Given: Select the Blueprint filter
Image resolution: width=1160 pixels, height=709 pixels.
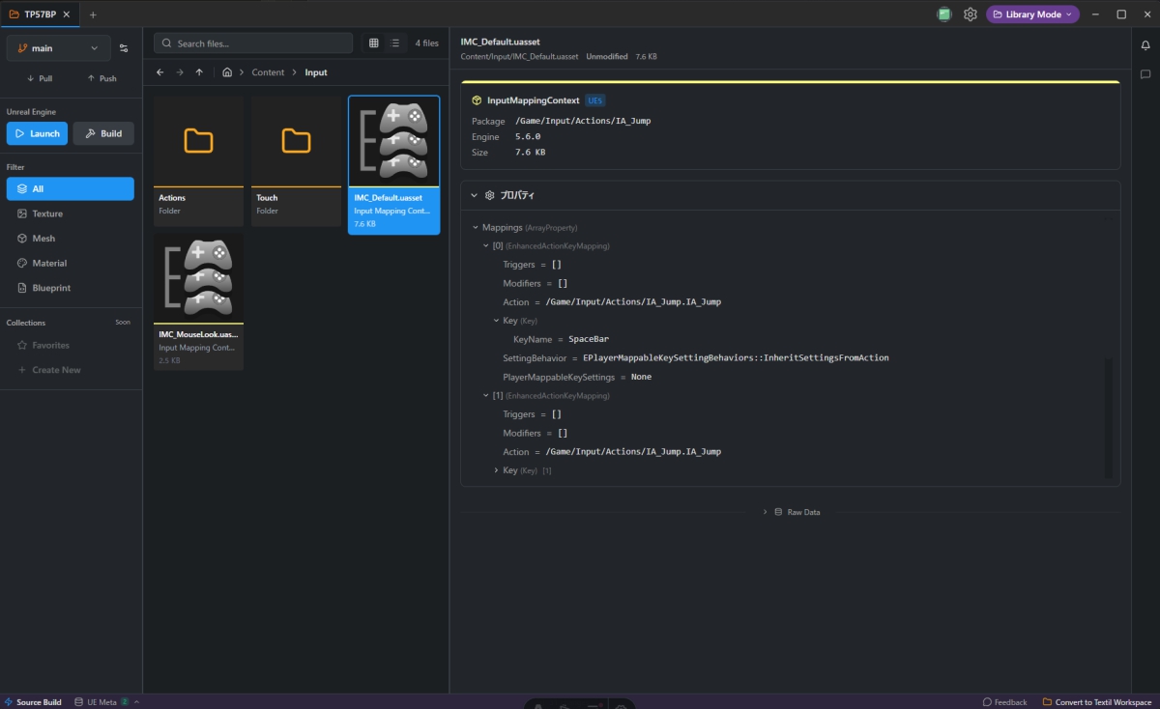Looking at the screenshot, I should 51,288.
